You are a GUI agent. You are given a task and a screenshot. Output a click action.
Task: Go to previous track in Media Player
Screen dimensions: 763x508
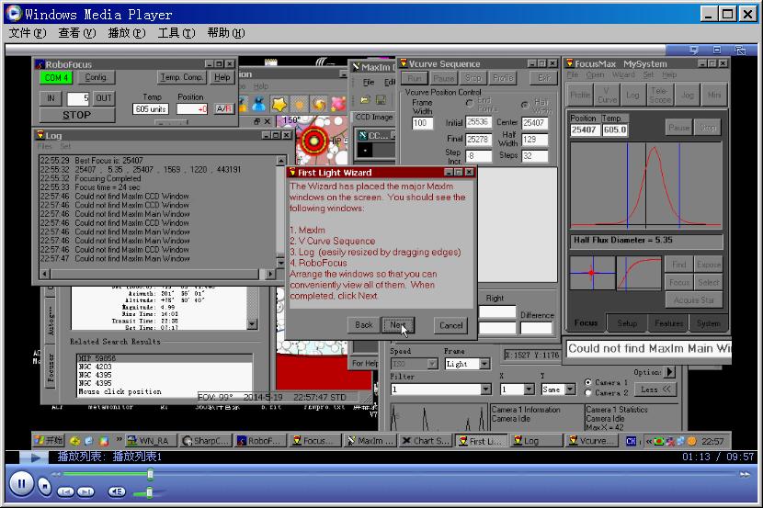(x=65, y=491)
